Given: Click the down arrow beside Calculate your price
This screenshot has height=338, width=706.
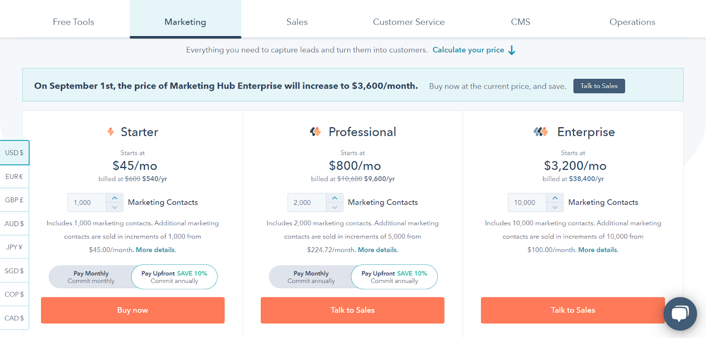Looking at the screenshot, I should click(x=512, y=50).
